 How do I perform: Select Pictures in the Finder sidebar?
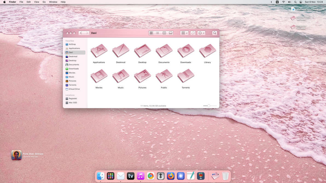click(75, 81)
